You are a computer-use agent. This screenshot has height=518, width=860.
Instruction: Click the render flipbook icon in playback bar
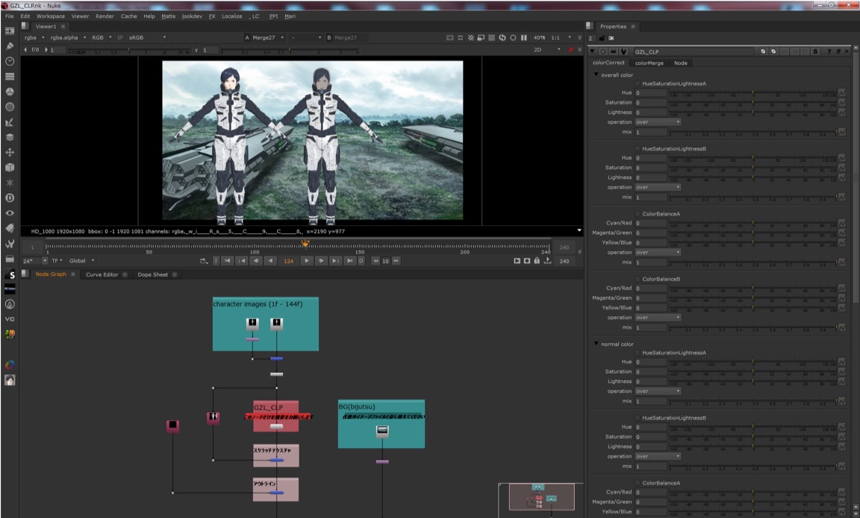click(517, 261)
